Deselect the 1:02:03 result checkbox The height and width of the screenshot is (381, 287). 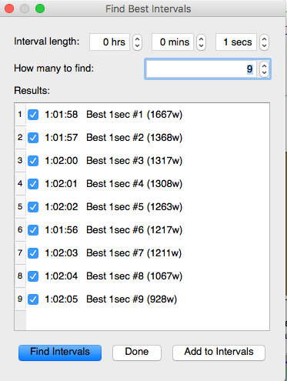[33, 253]
